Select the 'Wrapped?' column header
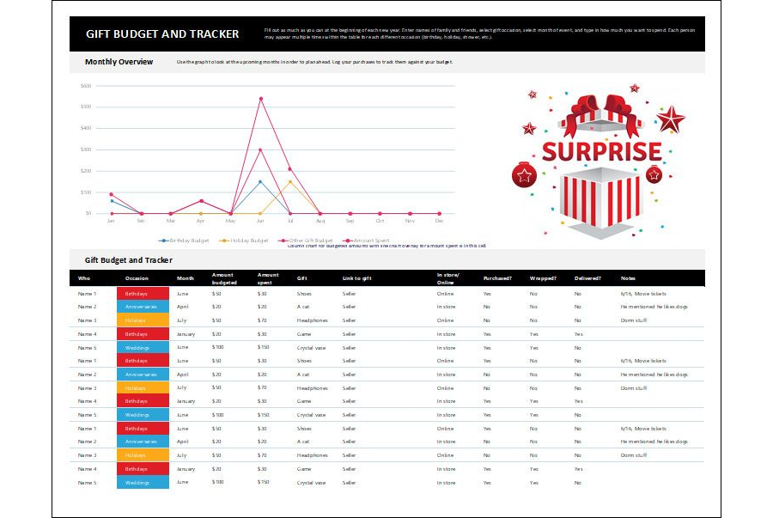Image resolution: width=773 pixels, height=518 pixels. pos(543,278)
